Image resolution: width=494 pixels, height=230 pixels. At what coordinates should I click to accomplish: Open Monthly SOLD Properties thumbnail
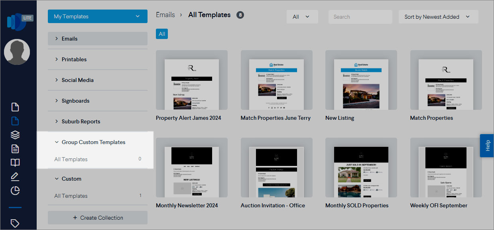361,168
